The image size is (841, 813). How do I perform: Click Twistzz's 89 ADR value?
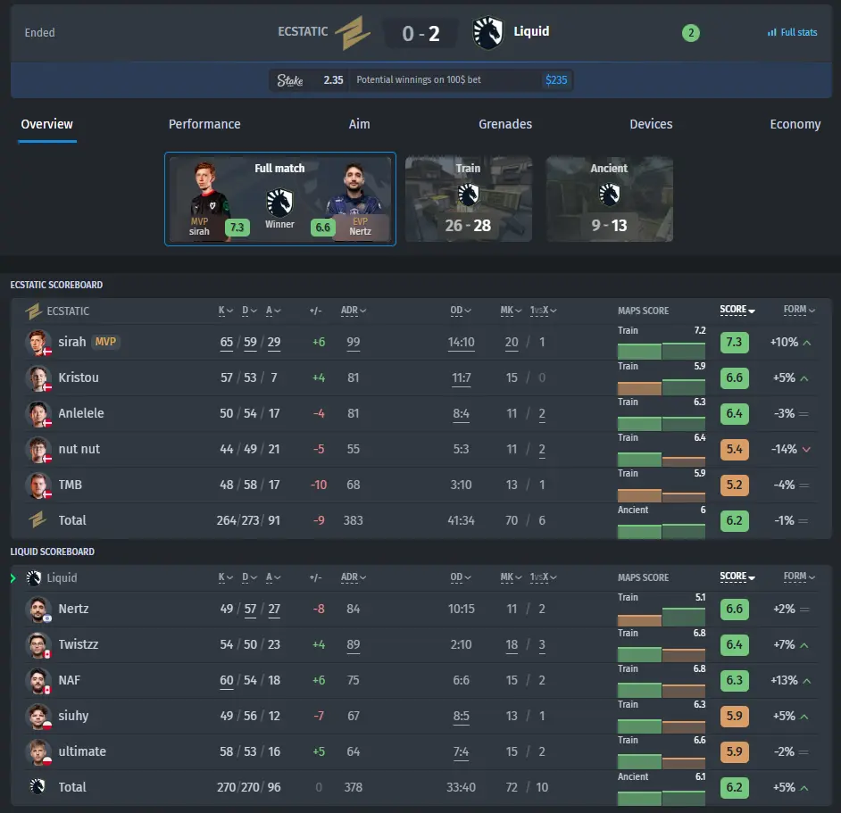point(353,644)
